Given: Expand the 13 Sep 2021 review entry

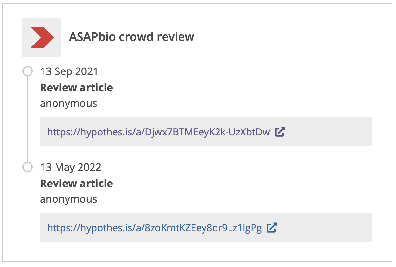Looking at the screenshot, I should (69, 71).
